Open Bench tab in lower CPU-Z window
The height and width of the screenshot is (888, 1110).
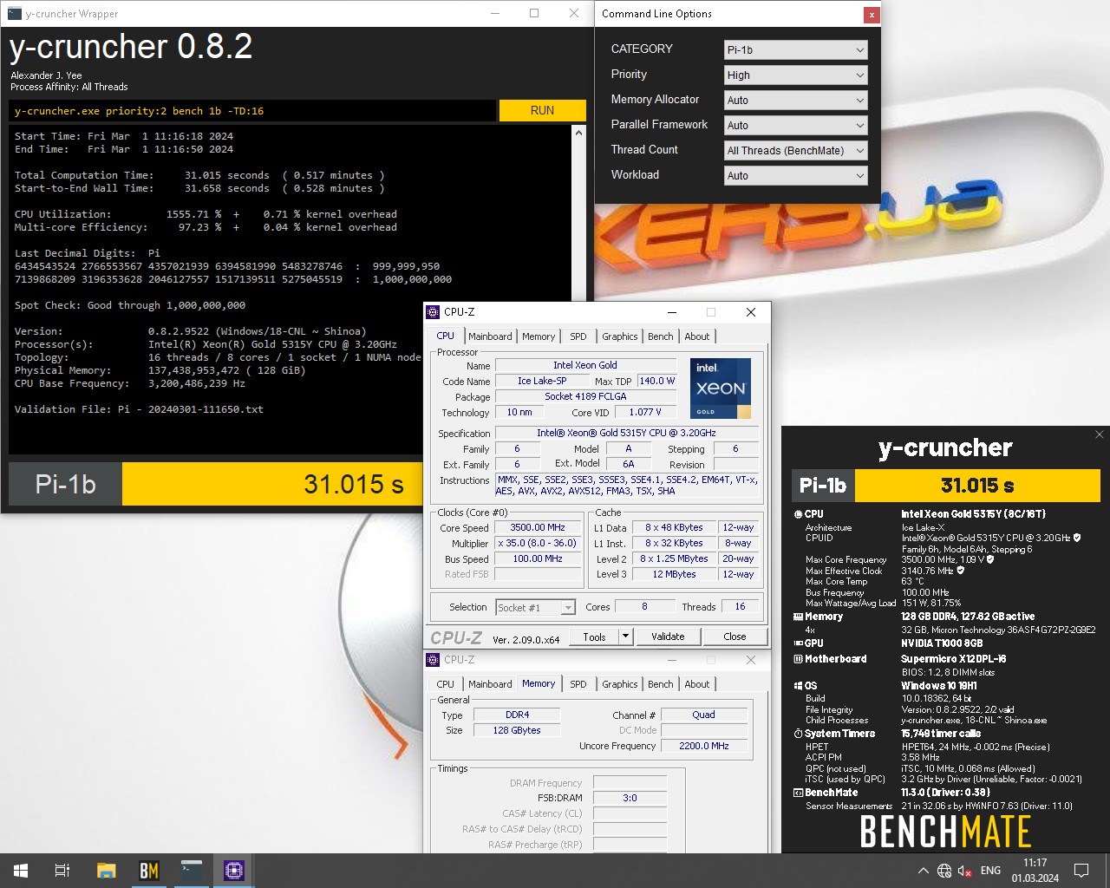pos(661,684)
